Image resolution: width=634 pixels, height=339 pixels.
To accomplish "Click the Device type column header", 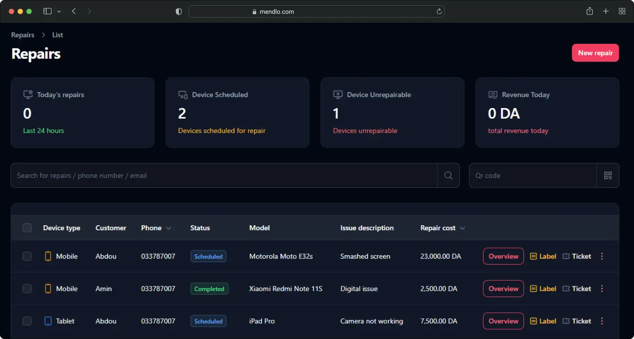I will pos(62,228).
